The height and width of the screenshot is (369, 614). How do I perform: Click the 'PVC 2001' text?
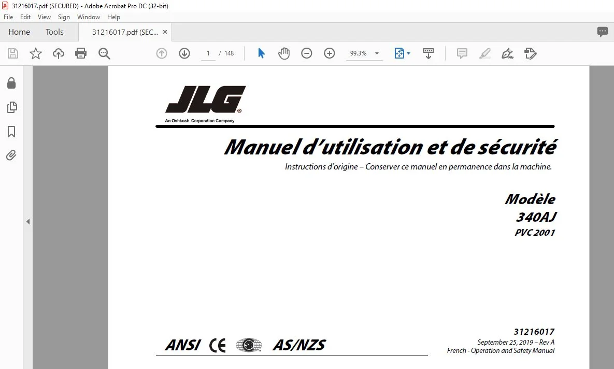pyautogui.click(x=535, y=233)
